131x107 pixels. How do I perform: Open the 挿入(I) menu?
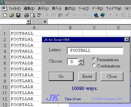57,8
